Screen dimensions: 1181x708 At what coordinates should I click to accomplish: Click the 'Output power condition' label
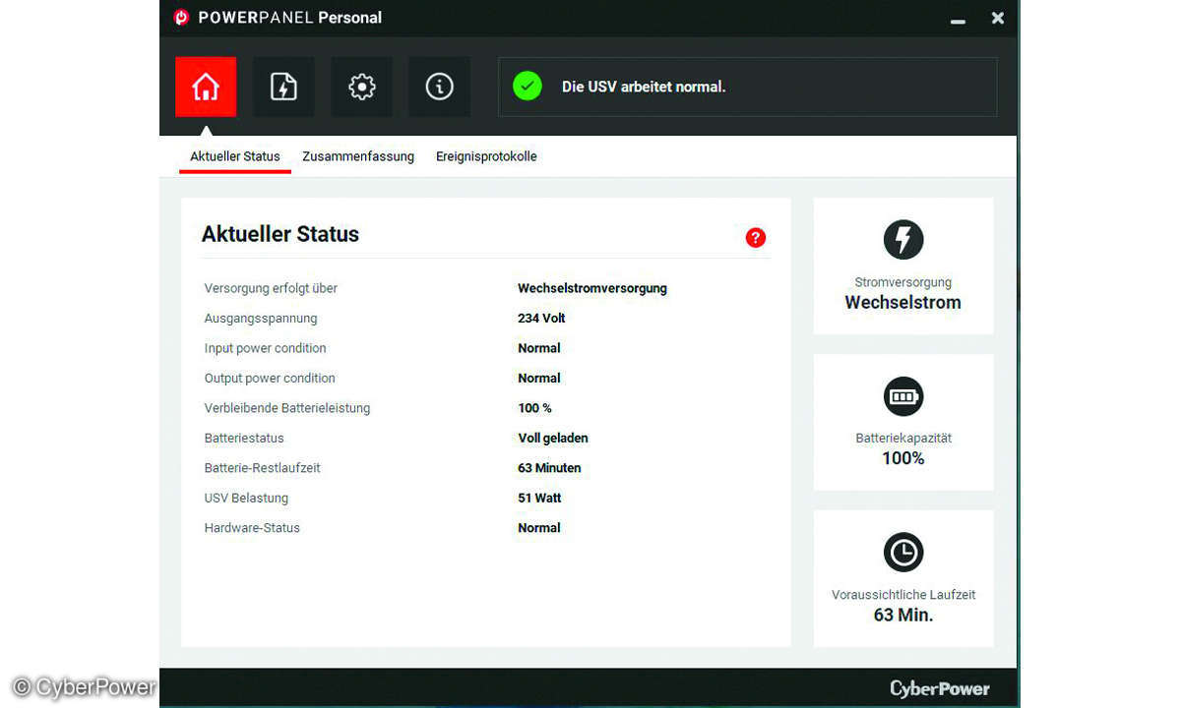tap(270, 378)
